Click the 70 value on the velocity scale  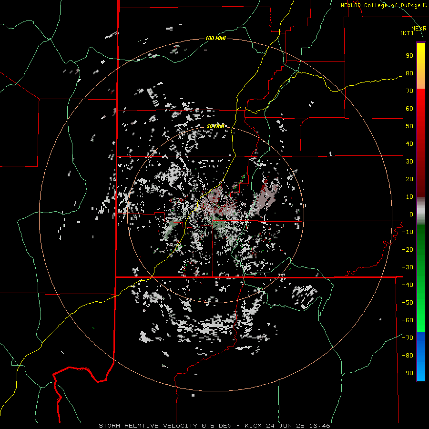tap(409, 91)
